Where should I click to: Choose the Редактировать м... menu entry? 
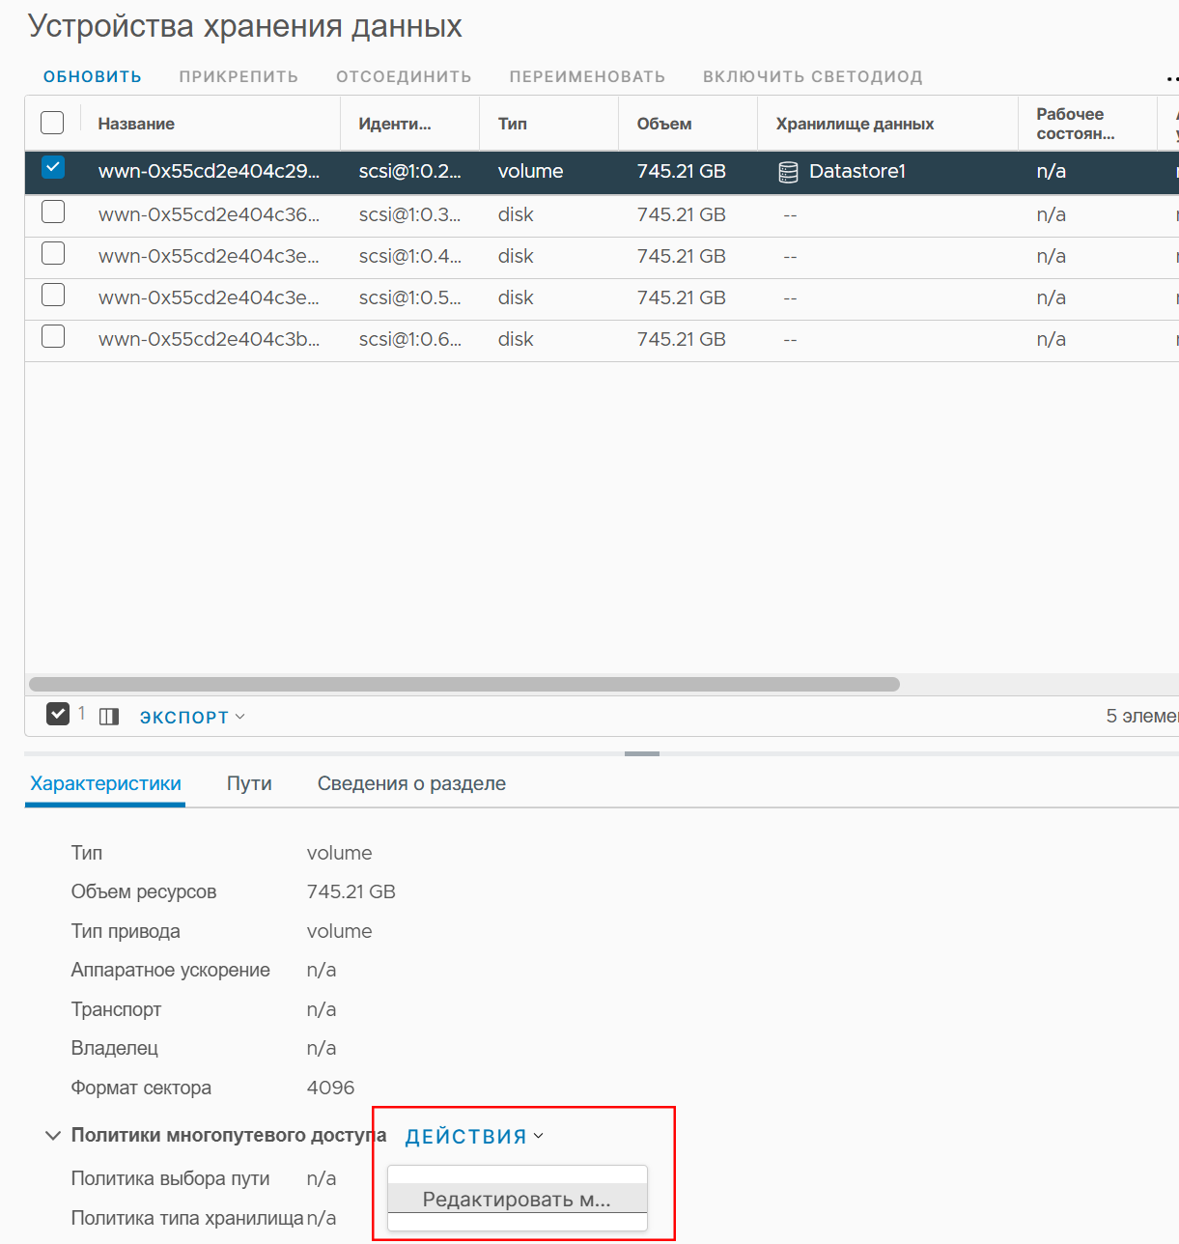coord(517,1200)
